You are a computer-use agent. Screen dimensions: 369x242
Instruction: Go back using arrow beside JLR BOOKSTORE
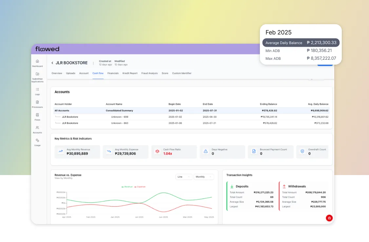coord(52,63)
